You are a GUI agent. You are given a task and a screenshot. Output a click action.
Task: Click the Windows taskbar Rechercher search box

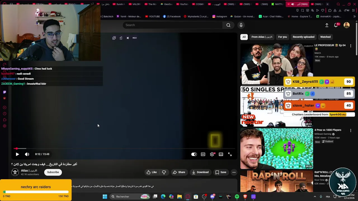(x=130, y=197)
